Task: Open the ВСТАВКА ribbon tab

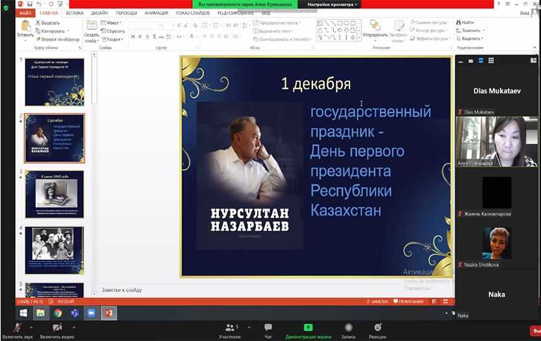Action: pos(74,12)
